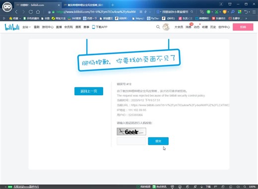
Task: Expand the screenshot tool dropdown arrow
Action: (220, 12)
